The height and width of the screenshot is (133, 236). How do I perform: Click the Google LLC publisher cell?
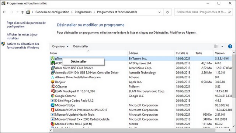point(136,96)
